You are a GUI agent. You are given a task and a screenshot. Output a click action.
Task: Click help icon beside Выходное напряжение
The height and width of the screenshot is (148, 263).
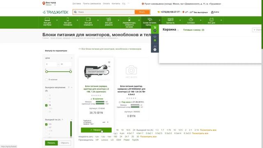tap(69, 88)
